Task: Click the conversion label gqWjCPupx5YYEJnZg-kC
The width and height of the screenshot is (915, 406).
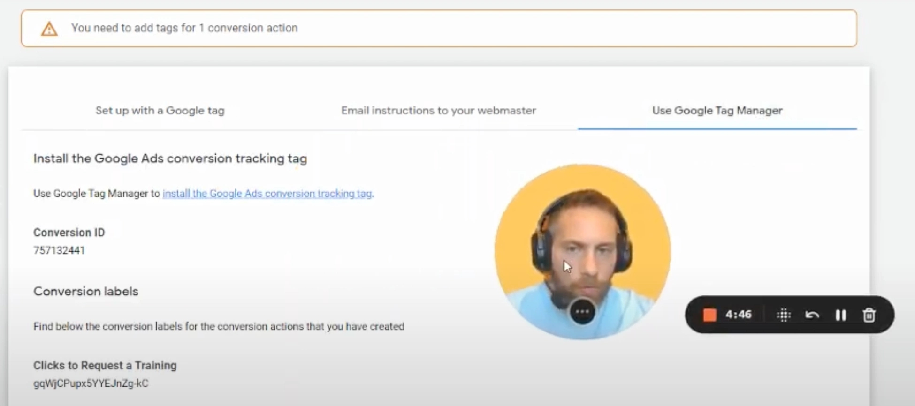Action: pyautogui.click(x=91, y=383)
